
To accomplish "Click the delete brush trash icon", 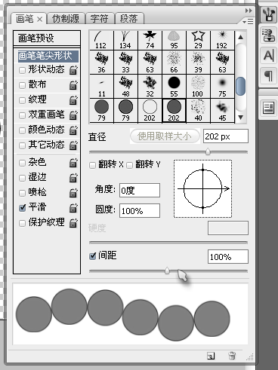I will tap(232, 356).
